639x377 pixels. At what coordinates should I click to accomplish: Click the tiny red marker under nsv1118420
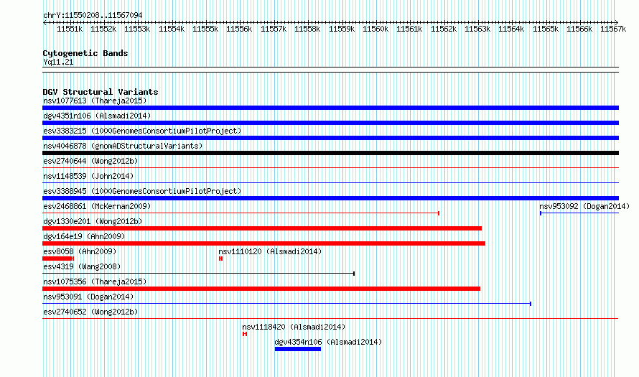245,334
